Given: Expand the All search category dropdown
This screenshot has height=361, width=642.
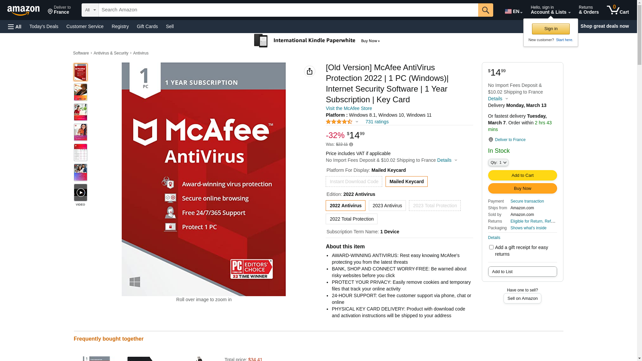Looking at the screenshot, I should pyautogui.click(x=90, y=10).
